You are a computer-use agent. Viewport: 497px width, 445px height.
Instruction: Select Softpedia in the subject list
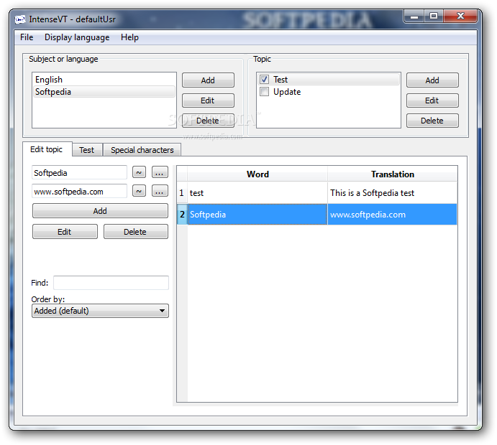pos(104,92)
